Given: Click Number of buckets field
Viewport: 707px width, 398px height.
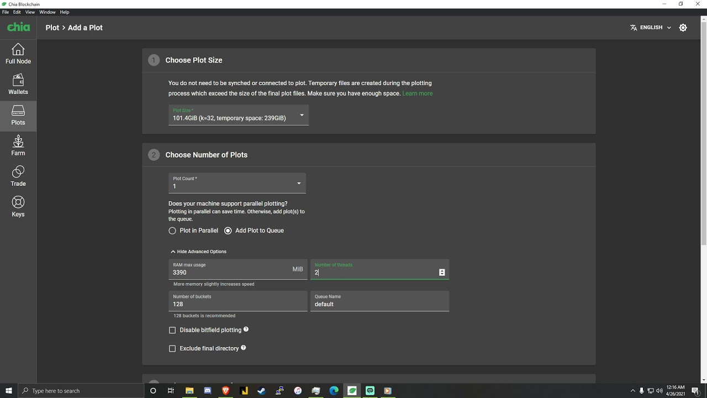Looking at the screenshot, I should tap(238, 301).
